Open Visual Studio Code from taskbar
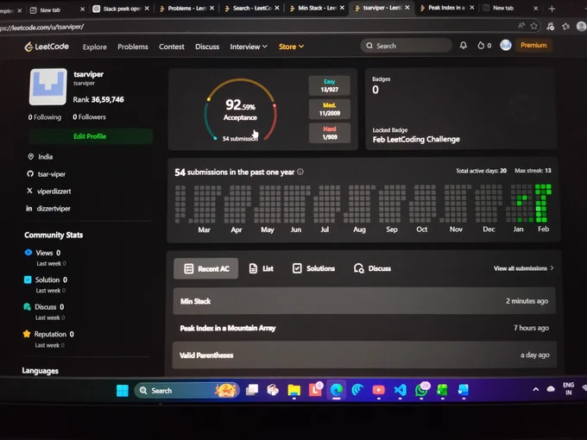Image resolution: width=587 pixels, height=440 pixels. pos(401,390)
